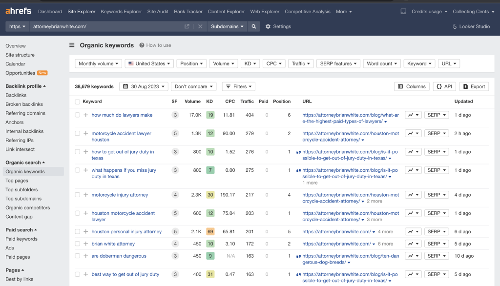Click trend chart icon for 'how much do lawyers make'

413,115
